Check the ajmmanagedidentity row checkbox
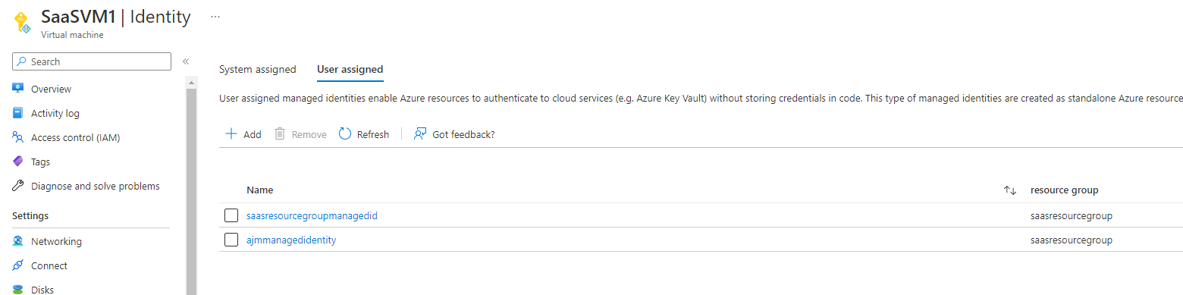Image resolution: width=1183 pixels, height=295 pixels. point(231,240)
